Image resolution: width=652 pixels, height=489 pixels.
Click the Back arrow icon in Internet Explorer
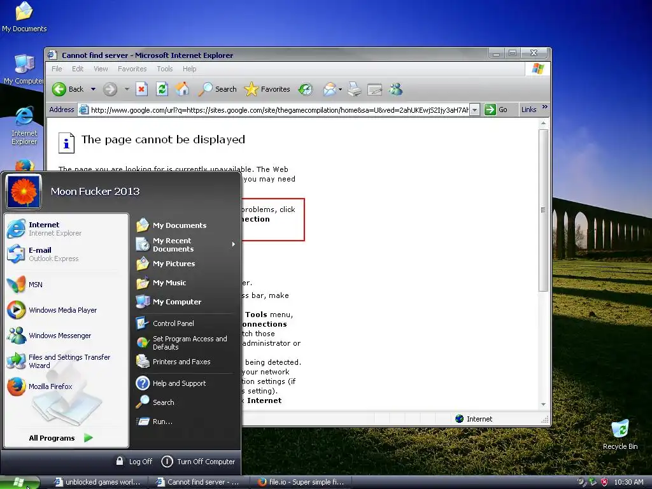point(59,89)
